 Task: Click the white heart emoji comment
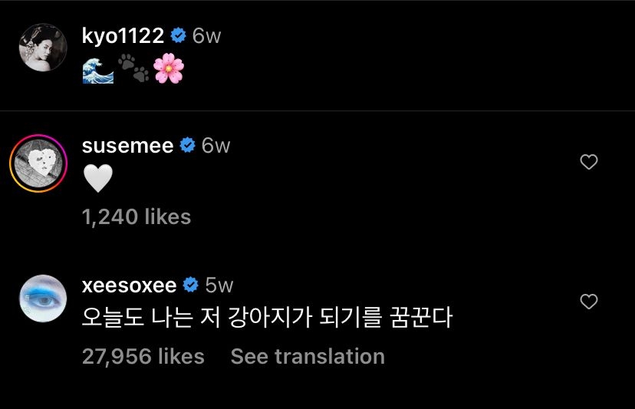[x=97, y=180]
